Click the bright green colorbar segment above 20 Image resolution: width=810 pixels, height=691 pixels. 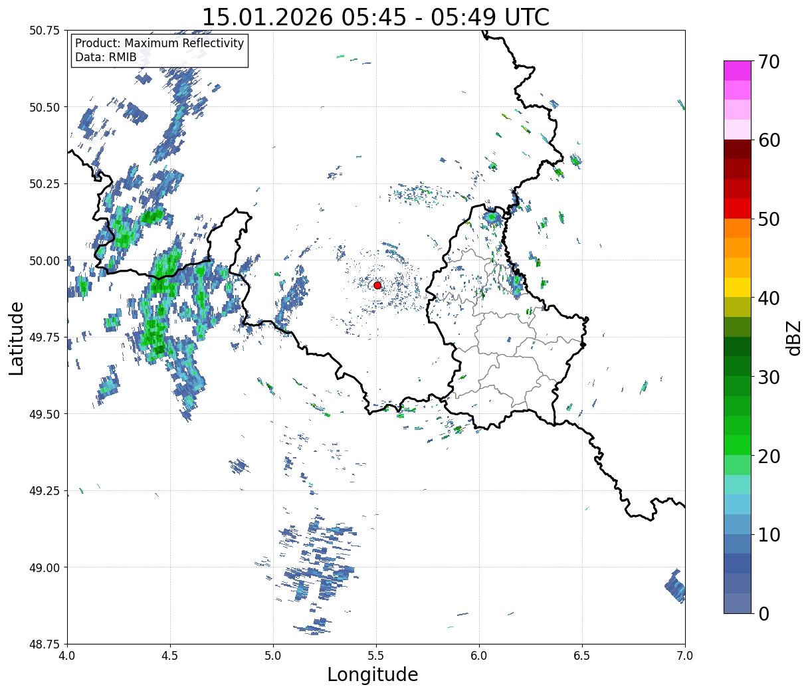pos(738,445)
